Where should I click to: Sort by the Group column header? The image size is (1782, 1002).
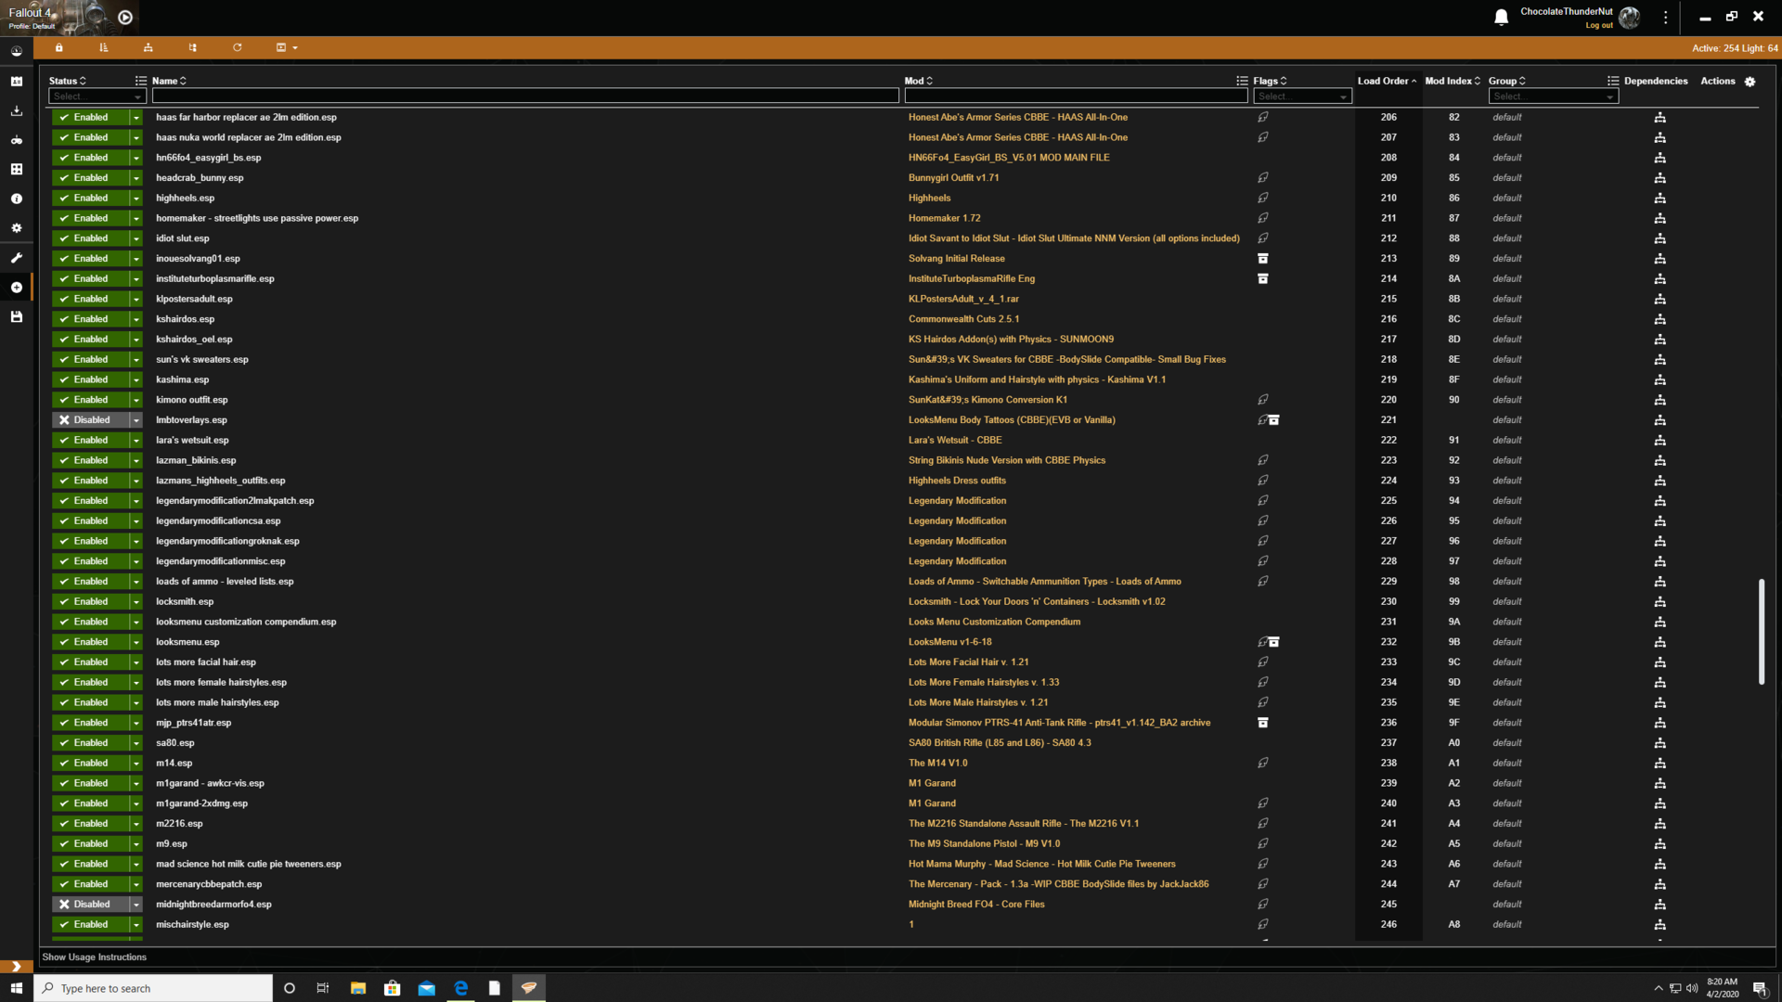1506,81
